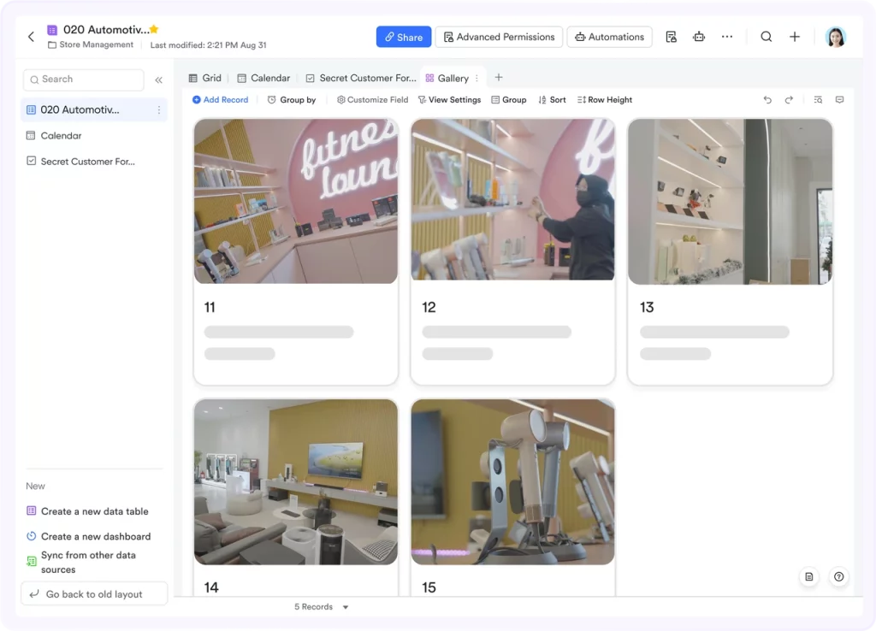This screenshot has height=631, width=876.
Task: Click the comments icon in toolbar
Action: [x=840, y=100]
